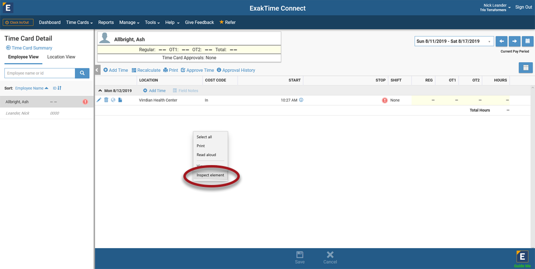Expand the Tools menu
Image resolution: width=535 pixels, height=269 pixels.
(153, 22)
